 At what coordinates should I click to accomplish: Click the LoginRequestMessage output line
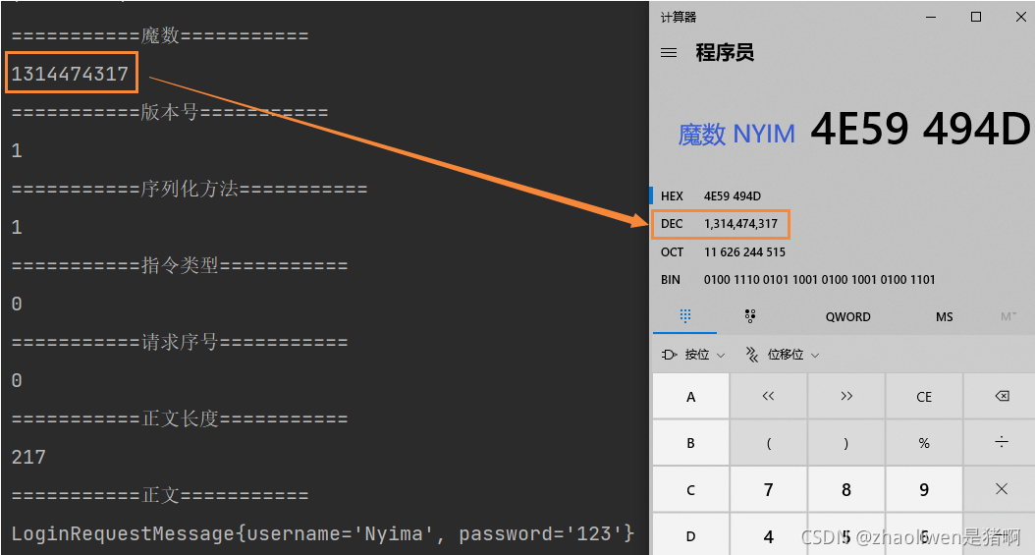coord(323,533)
